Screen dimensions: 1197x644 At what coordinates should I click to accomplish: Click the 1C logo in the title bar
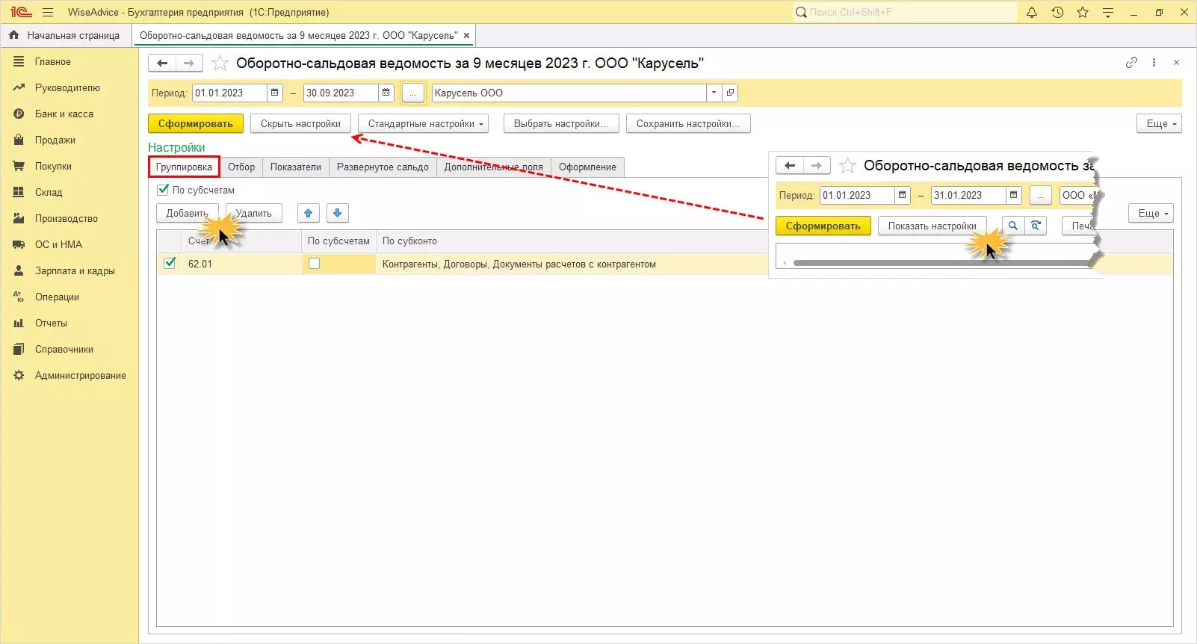click(21, 12)
